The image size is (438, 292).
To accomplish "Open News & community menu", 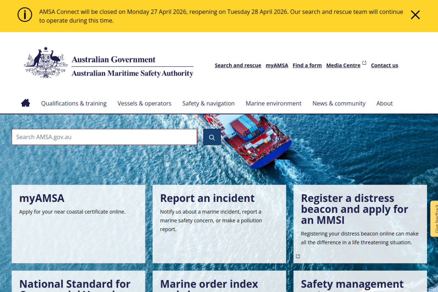I will 339,103.
